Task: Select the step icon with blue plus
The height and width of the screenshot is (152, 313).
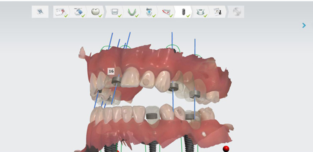Action: pyautogui.click(x=149, y=12)
